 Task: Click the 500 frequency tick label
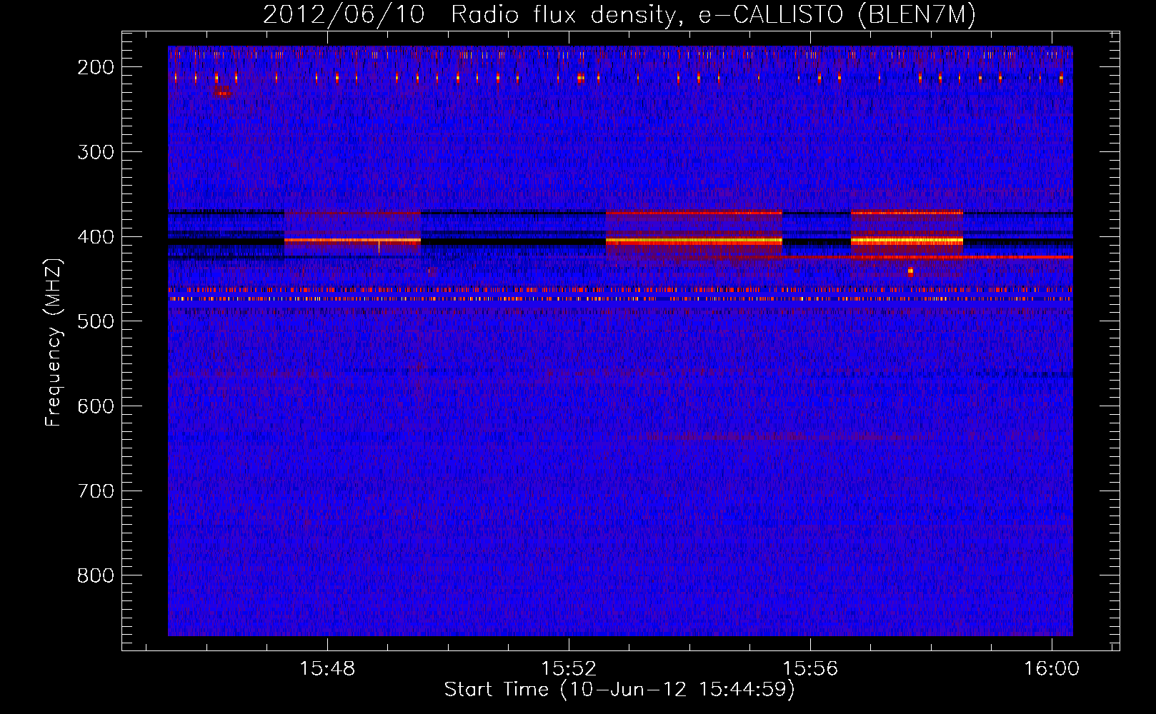coord(96,321)
